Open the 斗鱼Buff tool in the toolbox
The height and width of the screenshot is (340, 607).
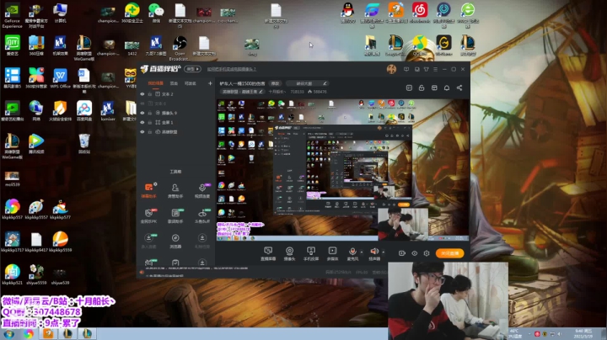(x=202, y=215)
